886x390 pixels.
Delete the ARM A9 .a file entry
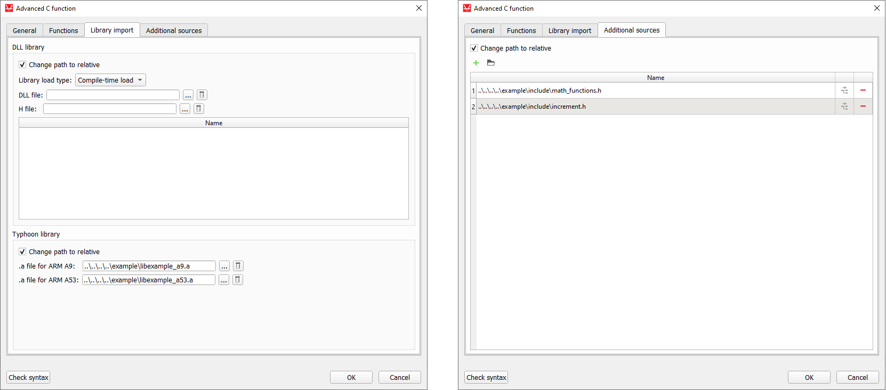[x=238, y=266]
